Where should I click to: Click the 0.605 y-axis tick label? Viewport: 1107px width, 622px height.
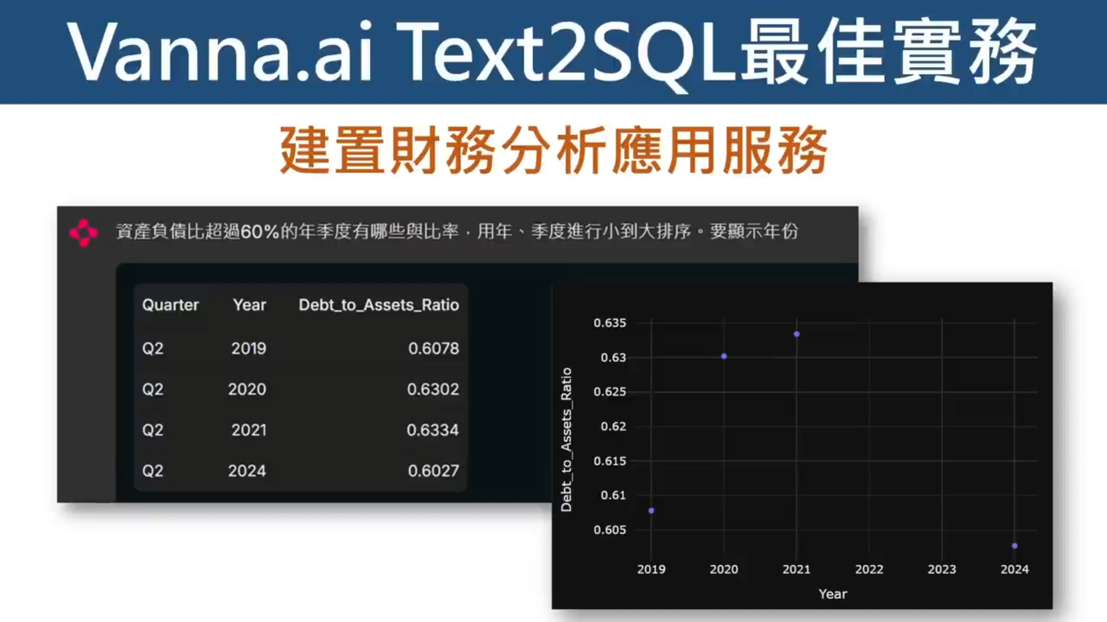pyautogui.click(x=609, y=530)
